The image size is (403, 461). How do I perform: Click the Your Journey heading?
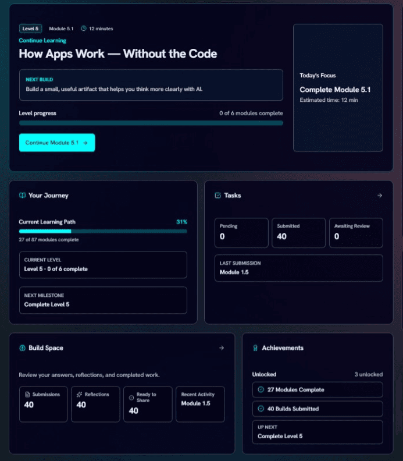[48, 196]
